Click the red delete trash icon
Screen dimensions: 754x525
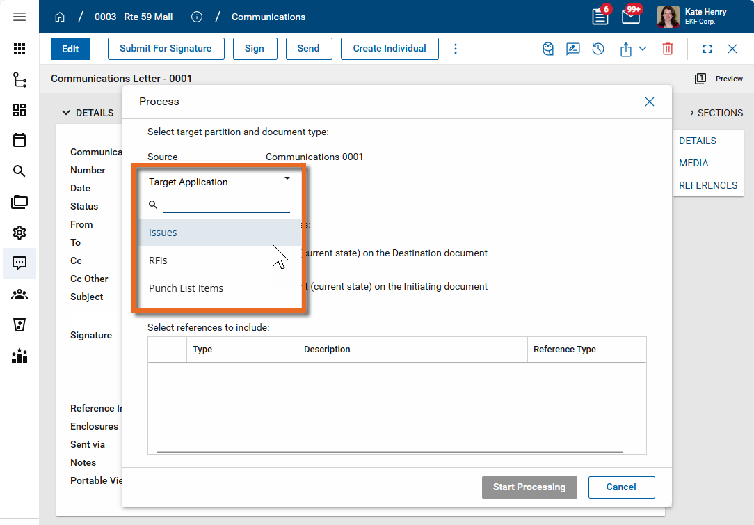[x=667, y=49]
